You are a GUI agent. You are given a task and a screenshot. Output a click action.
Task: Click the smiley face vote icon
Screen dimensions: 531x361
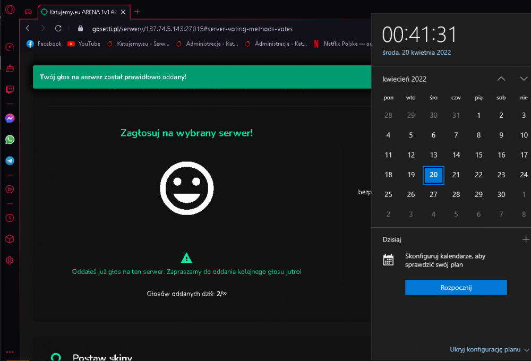click(186, 188)
